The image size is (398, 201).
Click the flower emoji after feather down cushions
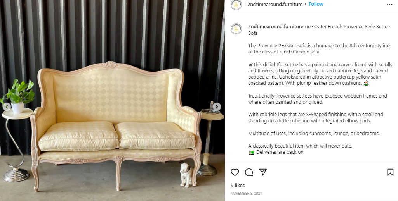click(366, 83)
